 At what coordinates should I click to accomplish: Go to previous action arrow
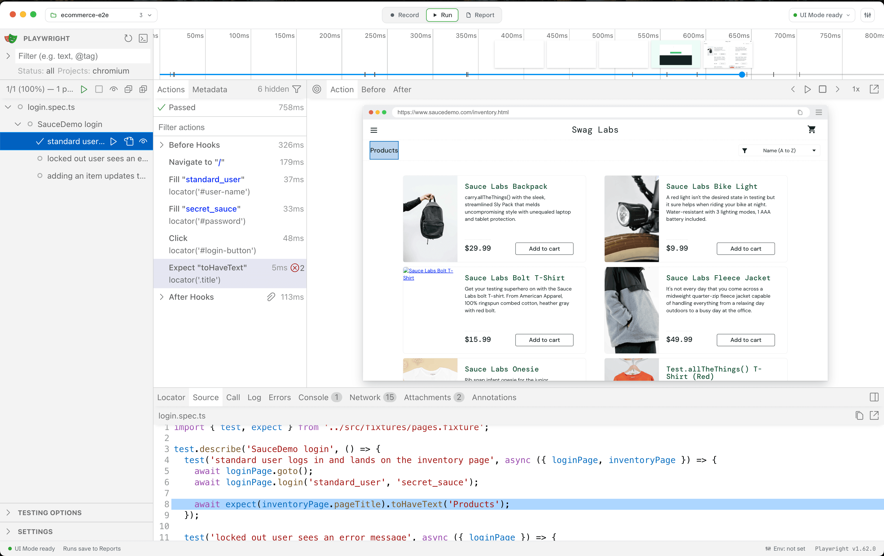tap(793, 89)
